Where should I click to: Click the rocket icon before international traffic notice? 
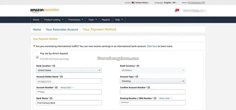(34, 46)
